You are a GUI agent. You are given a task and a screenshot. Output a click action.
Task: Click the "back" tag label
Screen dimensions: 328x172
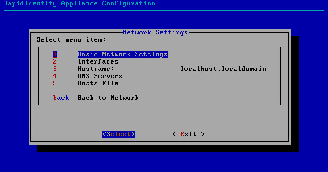pyautogui.click(x=61, y=98)
